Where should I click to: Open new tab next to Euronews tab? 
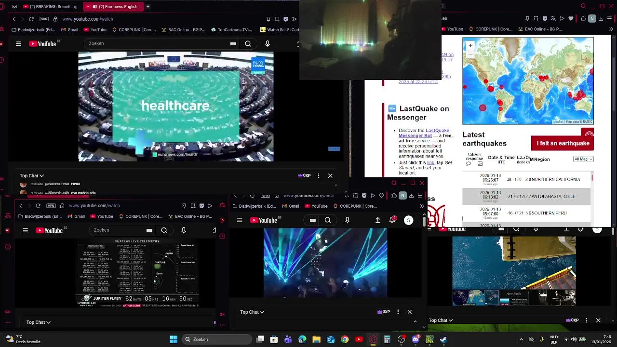coord(148,7)
